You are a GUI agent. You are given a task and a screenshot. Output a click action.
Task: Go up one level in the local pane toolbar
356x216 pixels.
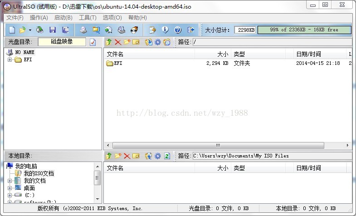click(x=109, y=156)
